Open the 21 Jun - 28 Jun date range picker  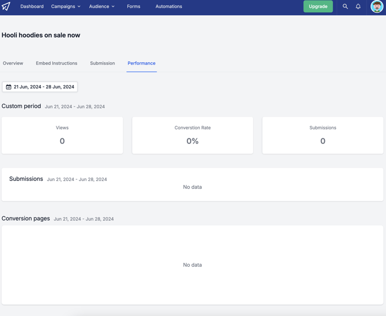click(40, 87)
